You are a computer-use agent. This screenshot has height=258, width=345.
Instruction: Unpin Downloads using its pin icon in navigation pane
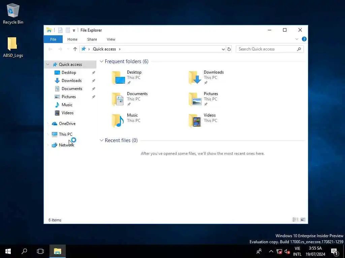94,81
